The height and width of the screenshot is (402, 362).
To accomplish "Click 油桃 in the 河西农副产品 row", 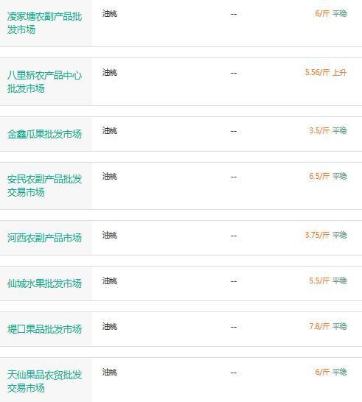I will point(110,235).
